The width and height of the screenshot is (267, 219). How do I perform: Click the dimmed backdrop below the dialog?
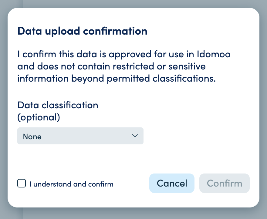(x=133, y=214)
